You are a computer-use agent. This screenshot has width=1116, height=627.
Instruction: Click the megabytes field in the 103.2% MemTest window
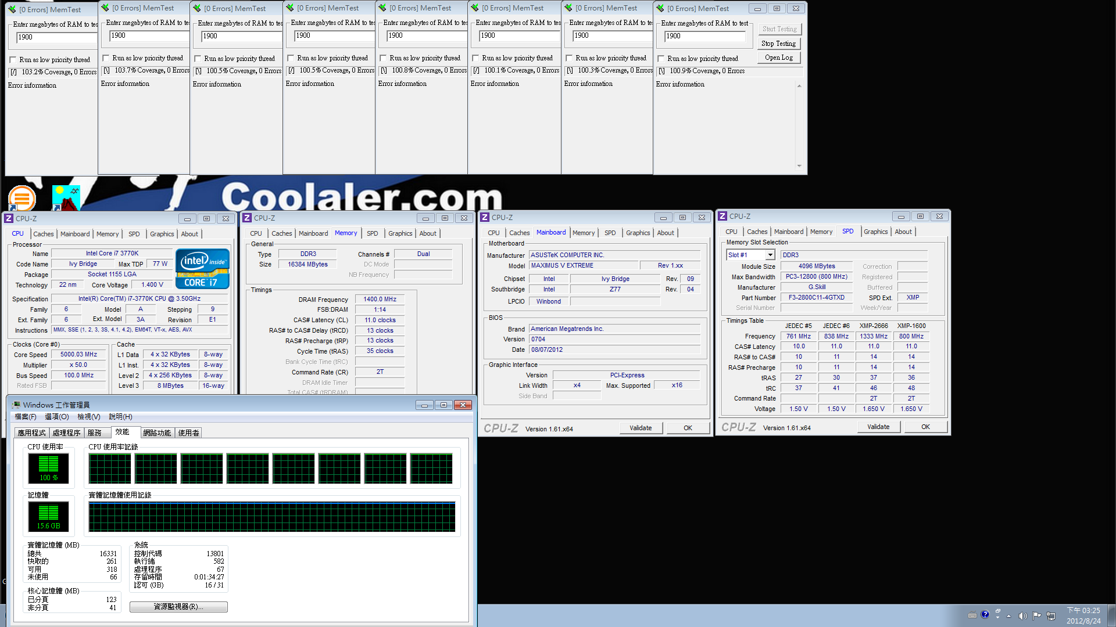pyautogui.click(x=56, y=37)
